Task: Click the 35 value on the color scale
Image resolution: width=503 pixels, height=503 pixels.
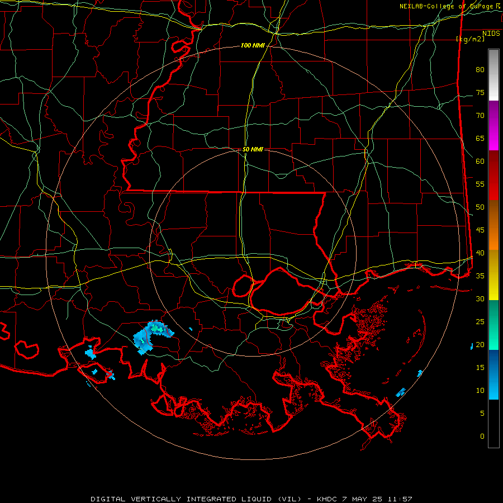Action: coord(480,276)
